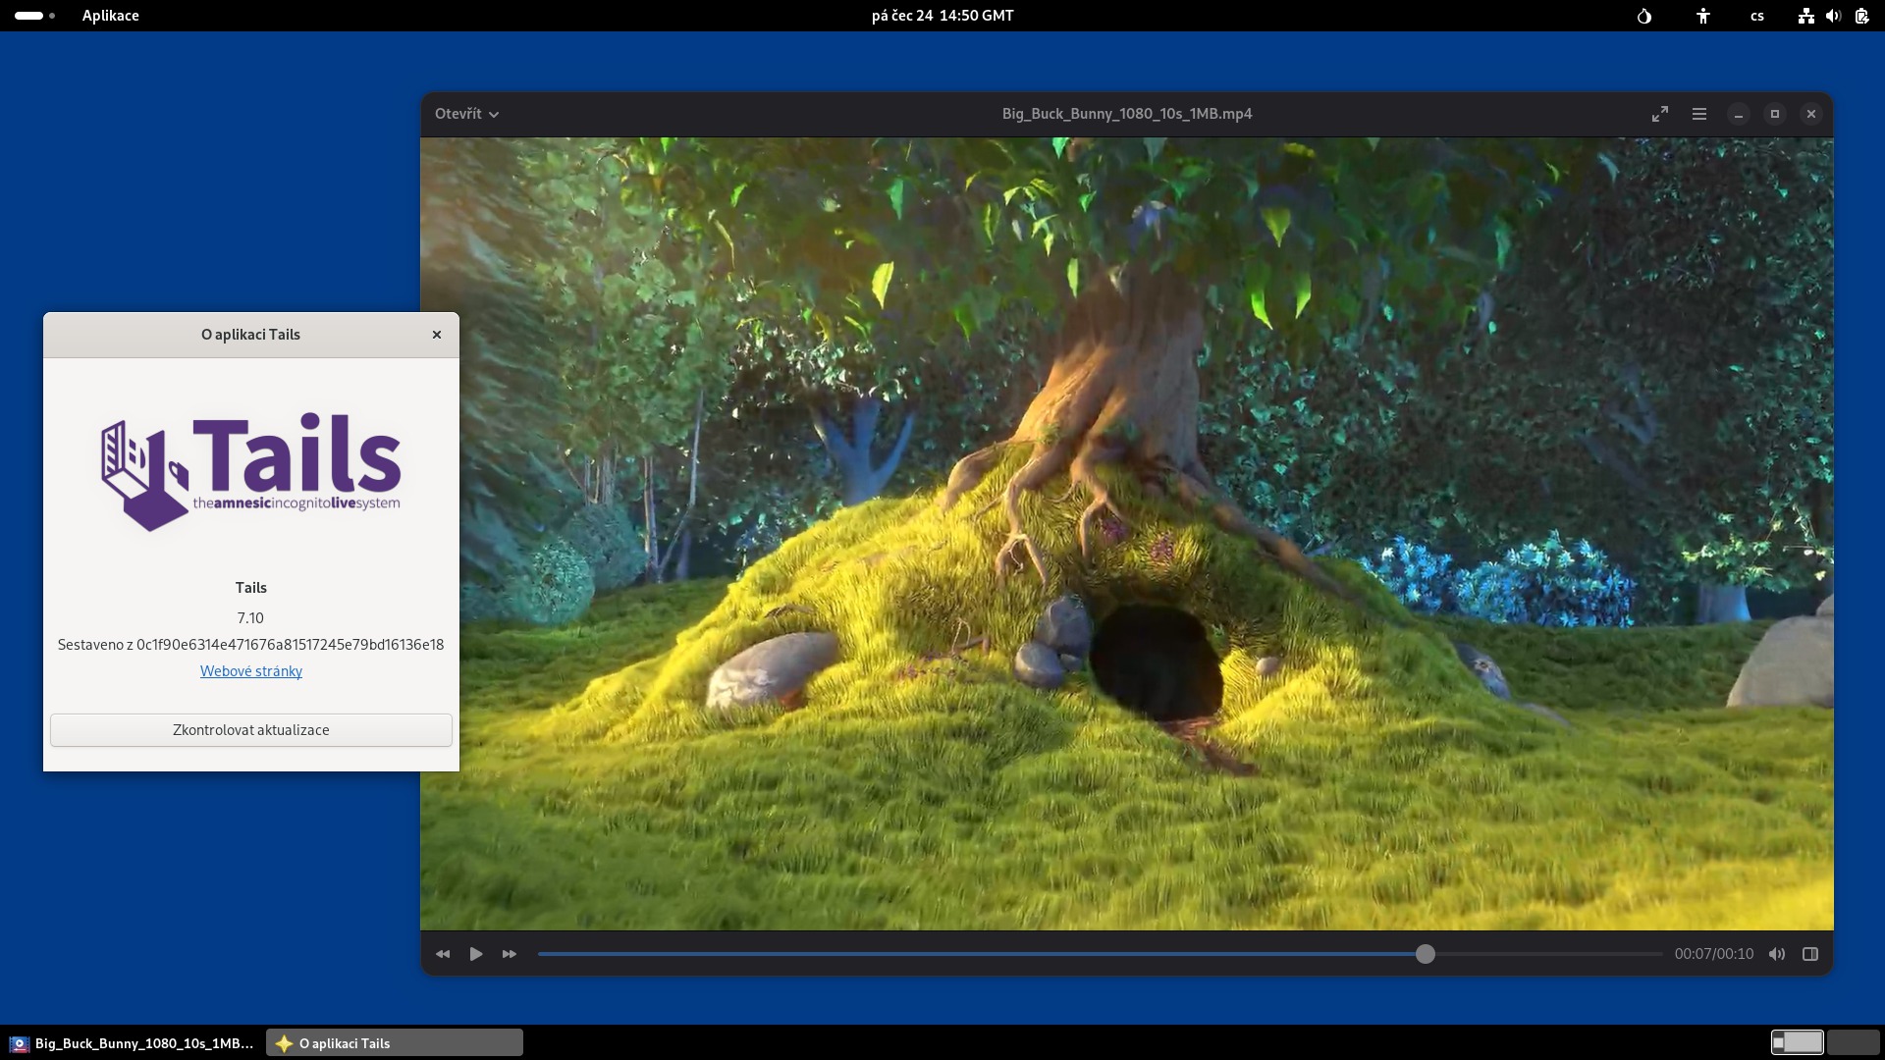Switch to the first workspace in the switcher
This screenshot has height=1060, width=1885.
point(1798,1042)
